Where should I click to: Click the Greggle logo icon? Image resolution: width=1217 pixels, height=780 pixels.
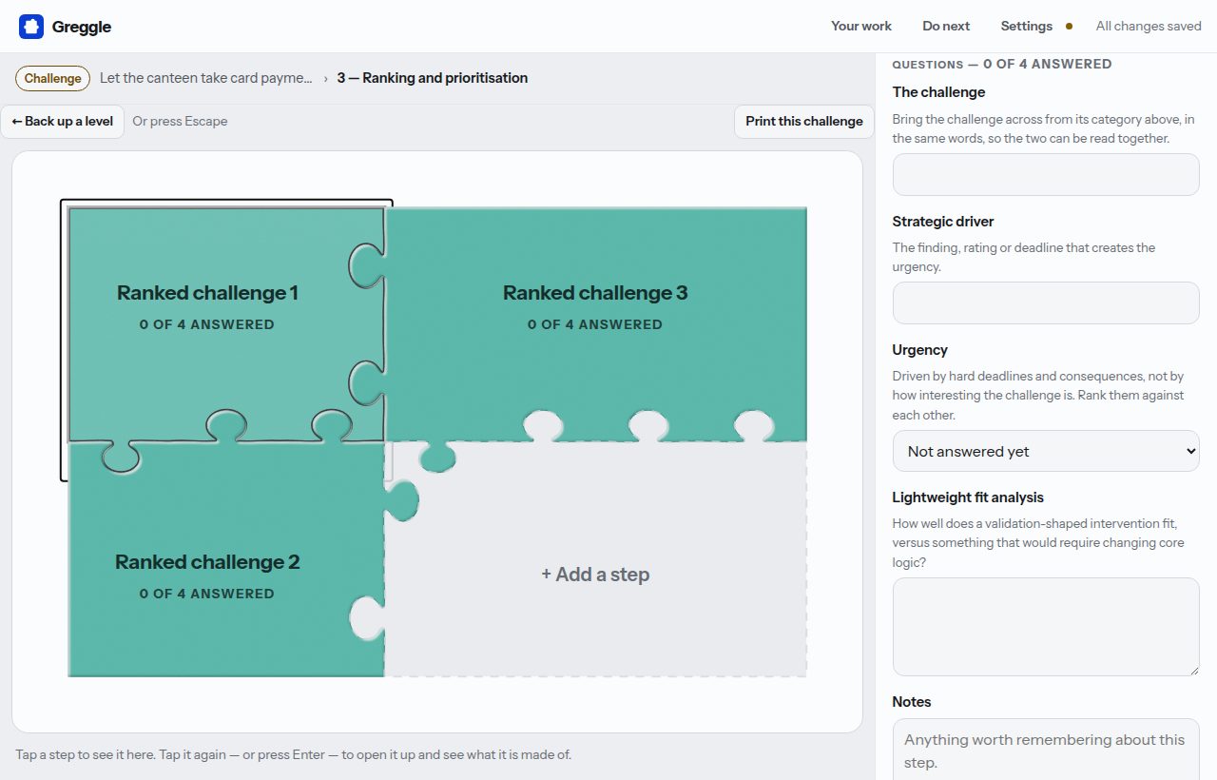(31, 27)
